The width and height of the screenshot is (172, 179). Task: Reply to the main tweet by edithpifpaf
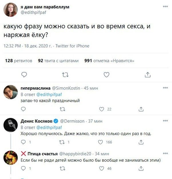pyautogui.click(x=24, y=75)
